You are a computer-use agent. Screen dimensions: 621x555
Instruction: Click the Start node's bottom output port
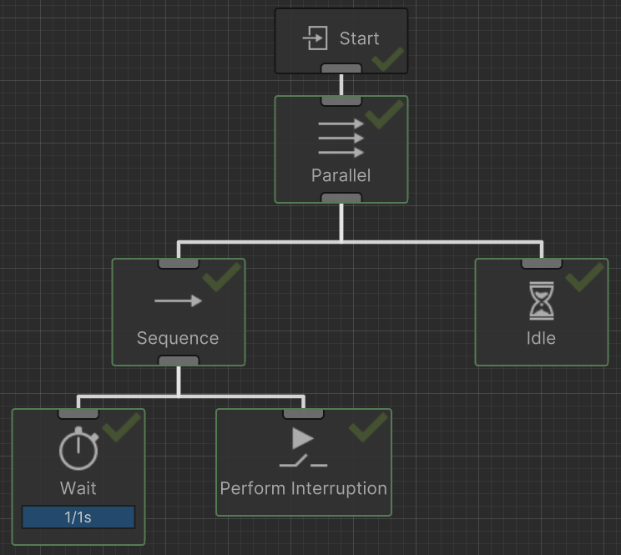point(341,68)
